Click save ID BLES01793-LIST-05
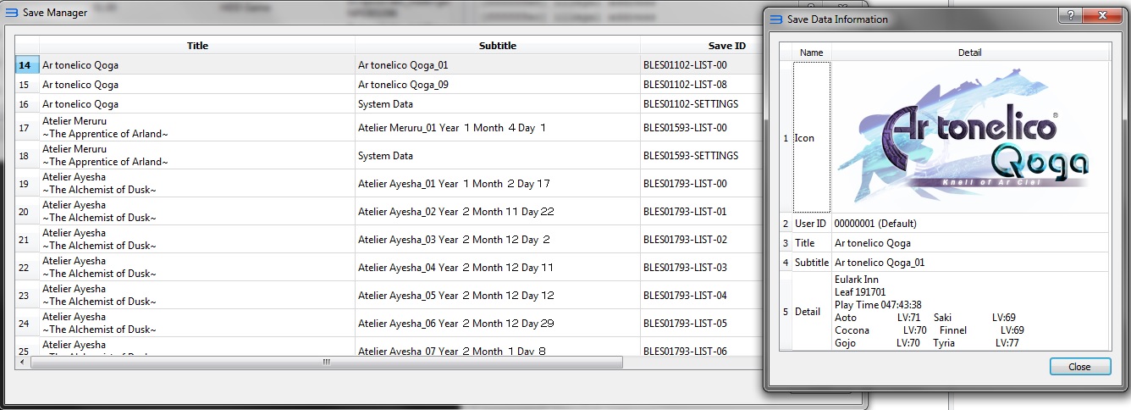This screenshot has height=410, width=1131. pyautogui.click(x=701, y=324)
